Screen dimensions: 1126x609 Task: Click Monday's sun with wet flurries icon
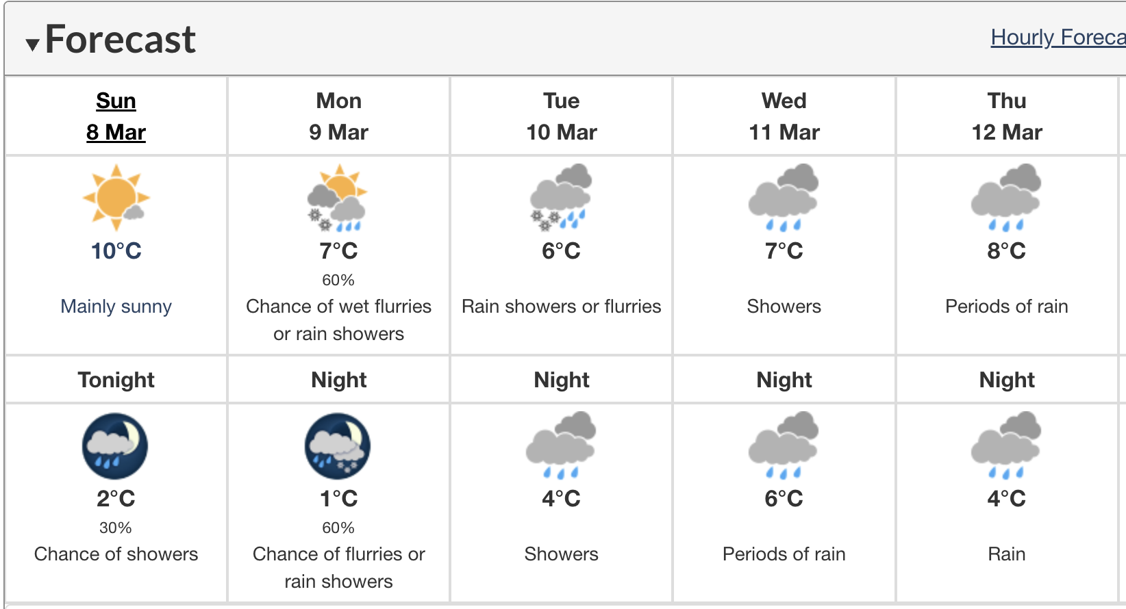(338, 198)
